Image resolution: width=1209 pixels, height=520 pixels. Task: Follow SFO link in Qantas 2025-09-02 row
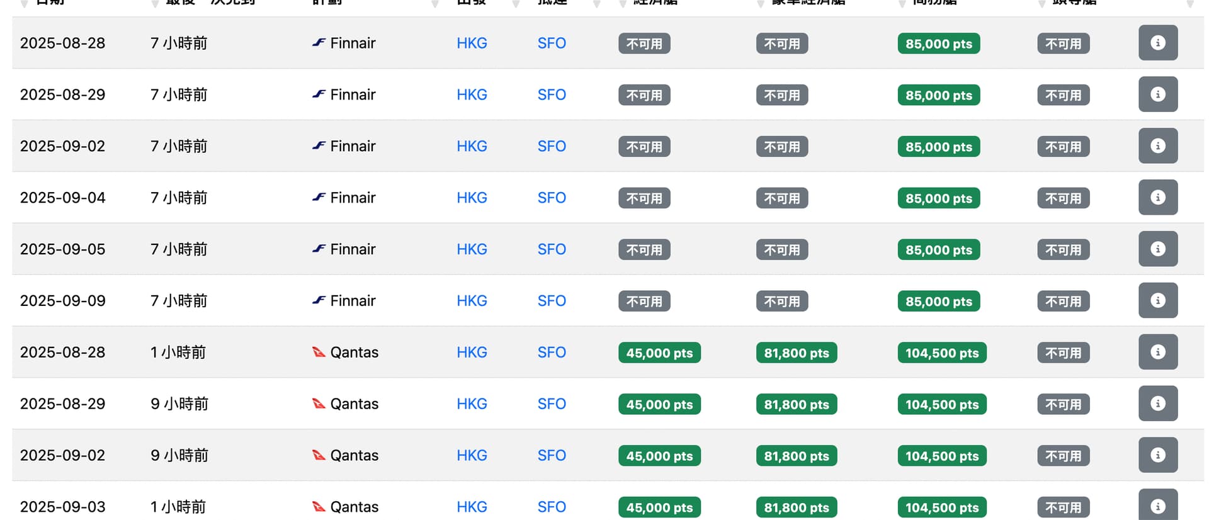pos(552,456)
